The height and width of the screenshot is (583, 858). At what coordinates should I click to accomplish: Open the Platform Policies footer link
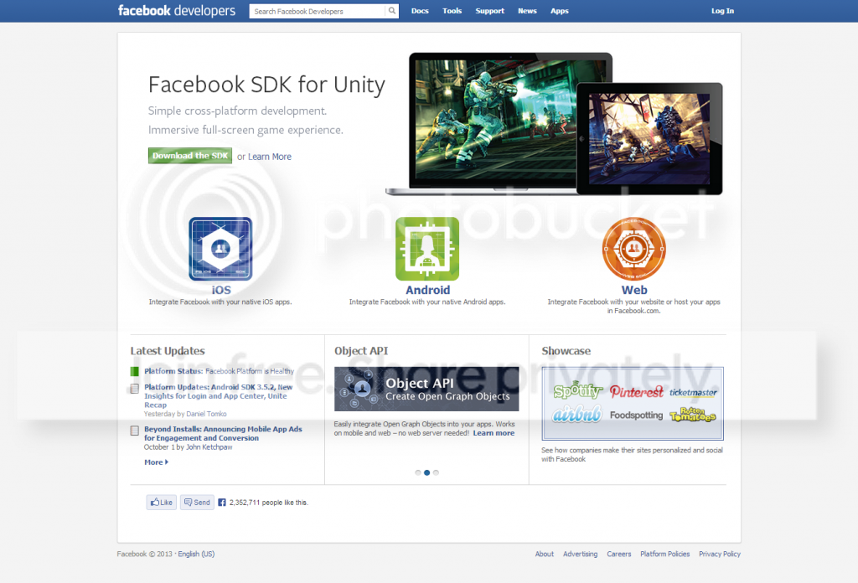click(x=664, y=554)
